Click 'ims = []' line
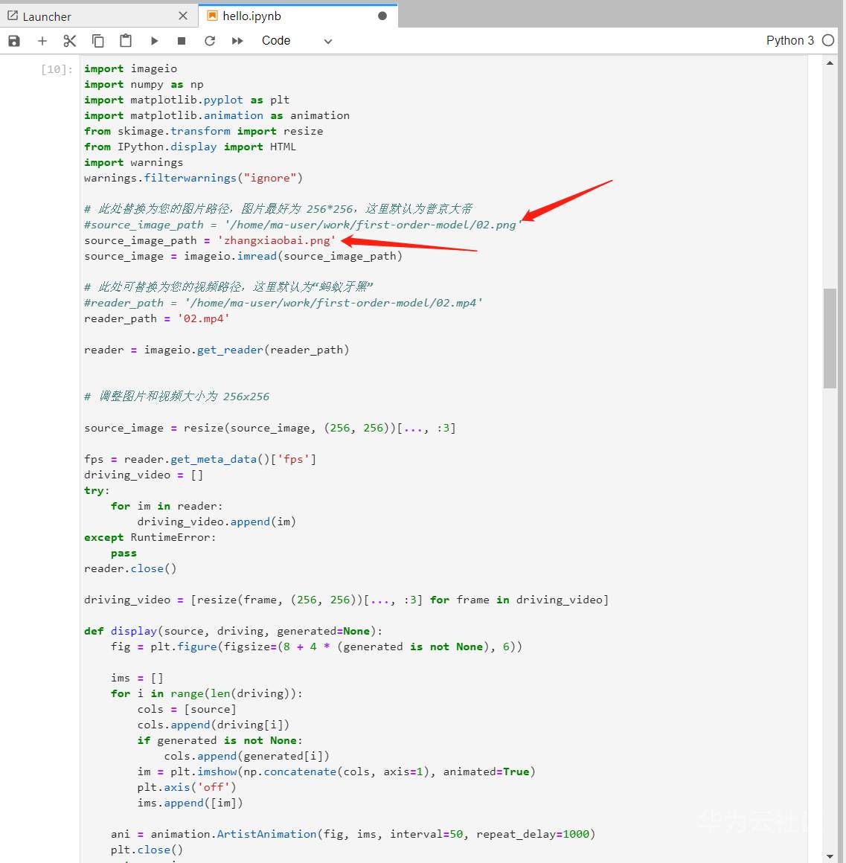846x863 pixels. click(137, 678)
